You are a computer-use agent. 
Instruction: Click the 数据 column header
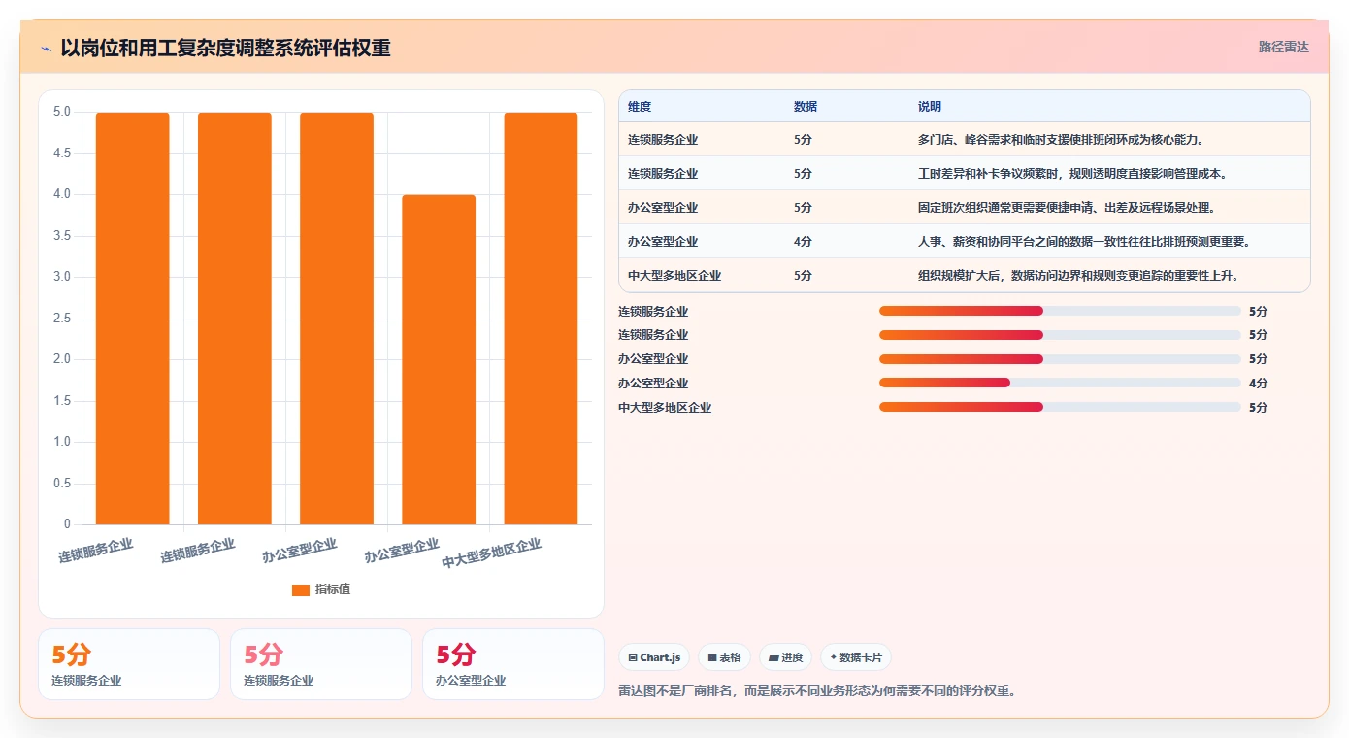(x=806, y=107)
